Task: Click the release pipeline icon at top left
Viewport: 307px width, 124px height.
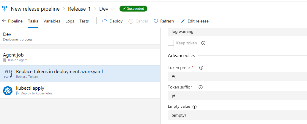Action: (4, 9)
